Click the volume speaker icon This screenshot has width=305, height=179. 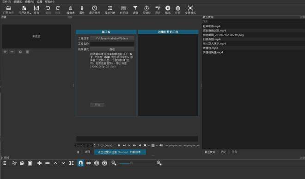(161, 145)
